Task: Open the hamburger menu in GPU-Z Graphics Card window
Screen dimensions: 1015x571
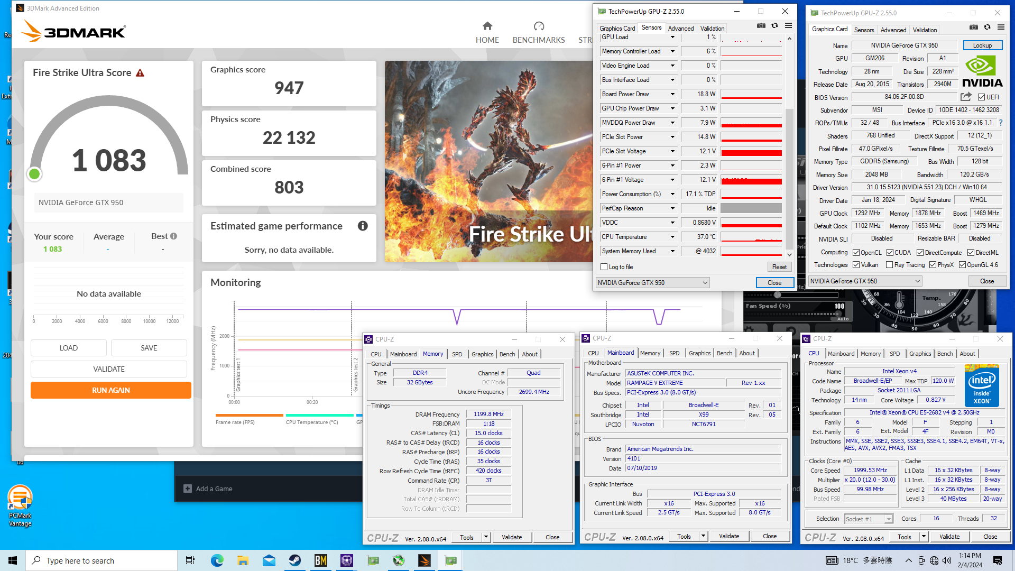Action: pos(1001,27)
